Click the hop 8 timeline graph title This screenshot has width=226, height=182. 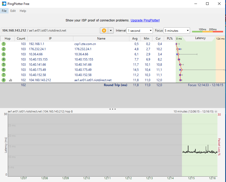[40, 111]
